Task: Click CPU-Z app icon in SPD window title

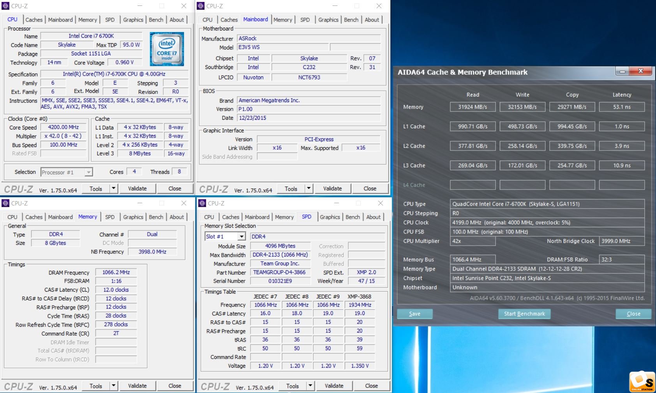Action: pos(202,203)
